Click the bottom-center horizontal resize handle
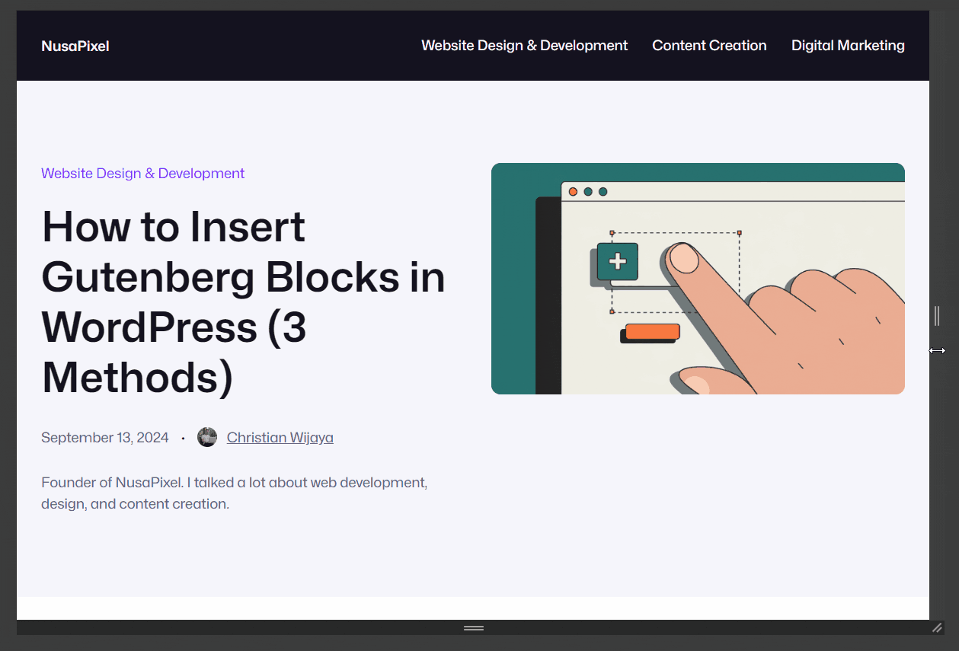 pos(474,628)
